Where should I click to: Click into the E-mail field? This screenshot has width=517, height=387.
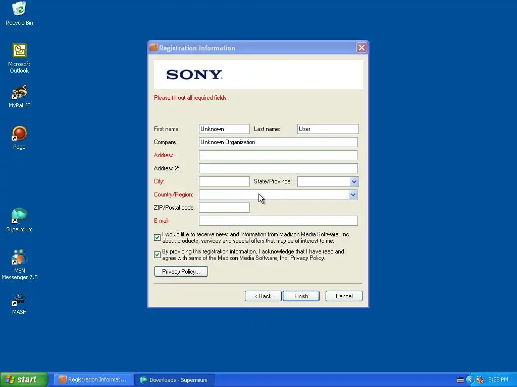278,221
